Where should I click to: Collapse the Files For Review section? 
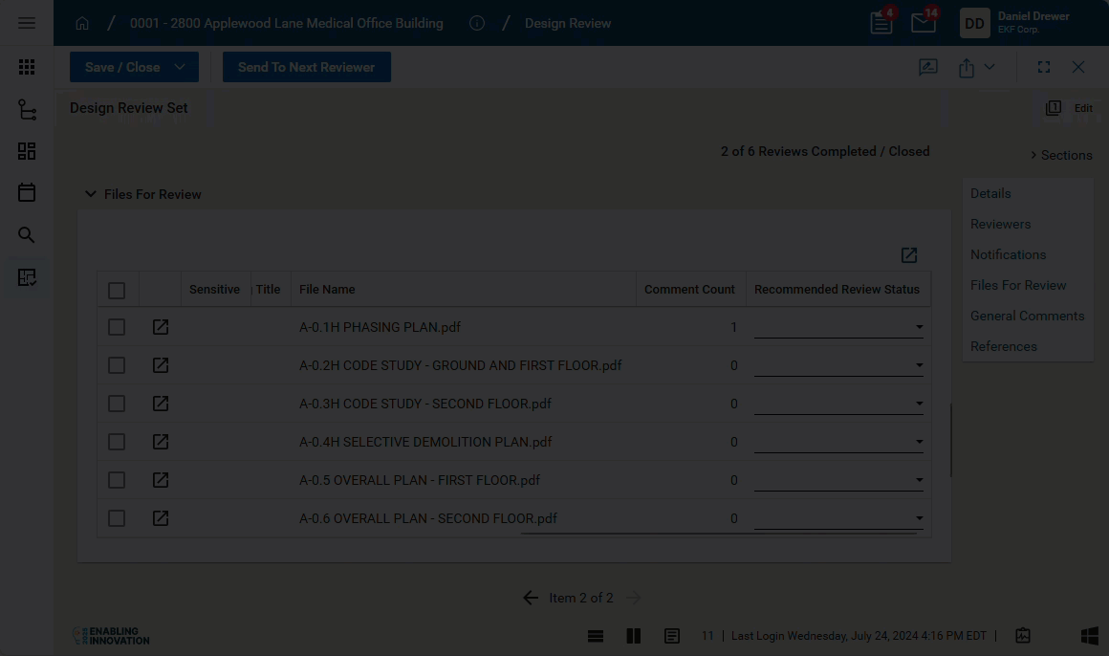pos(91,194)
